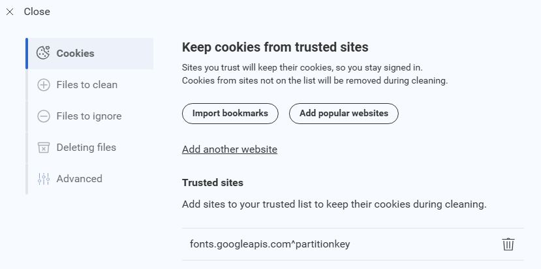Click the plus circle icon for Files to clean

click(x=44, y=85)
